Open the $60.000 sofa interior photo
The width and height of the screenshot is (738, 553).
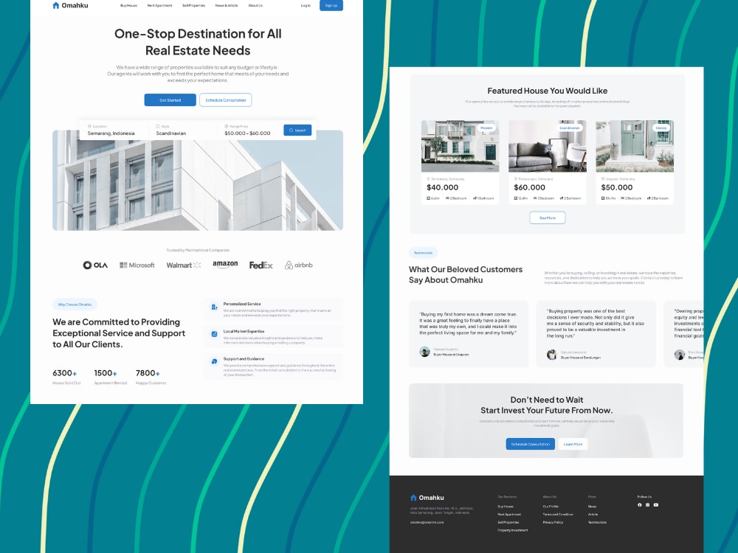(548, 146)
